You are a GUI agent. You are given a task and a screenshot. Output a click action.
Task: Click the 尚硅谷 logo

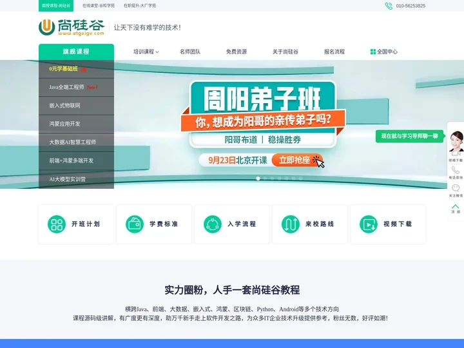[x=72, y=27]
